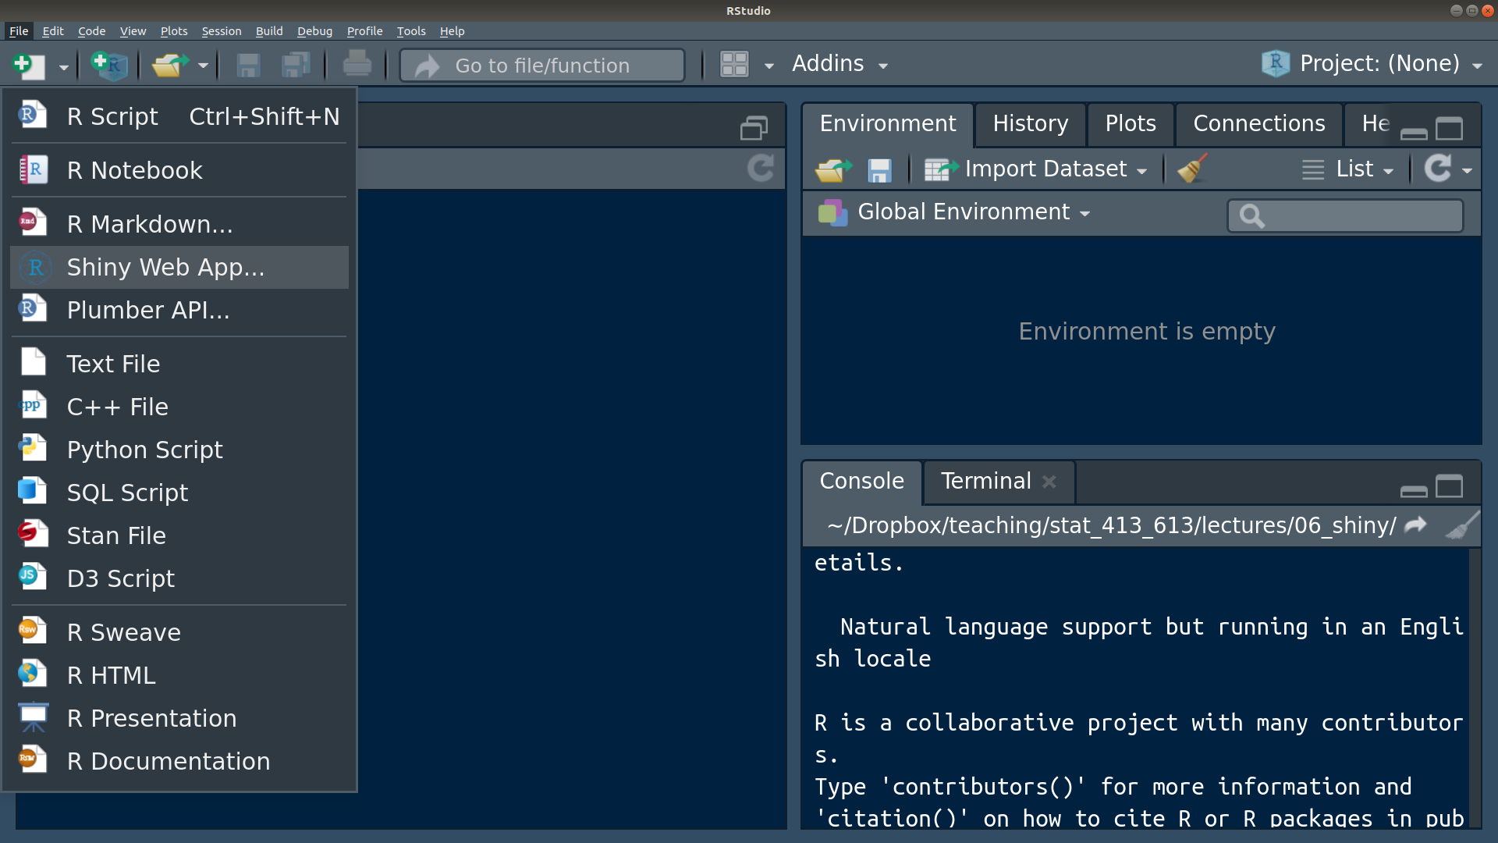Select C++ File menu entry
The height and width of the screenshot is (843, 1498).
point(179,407)
